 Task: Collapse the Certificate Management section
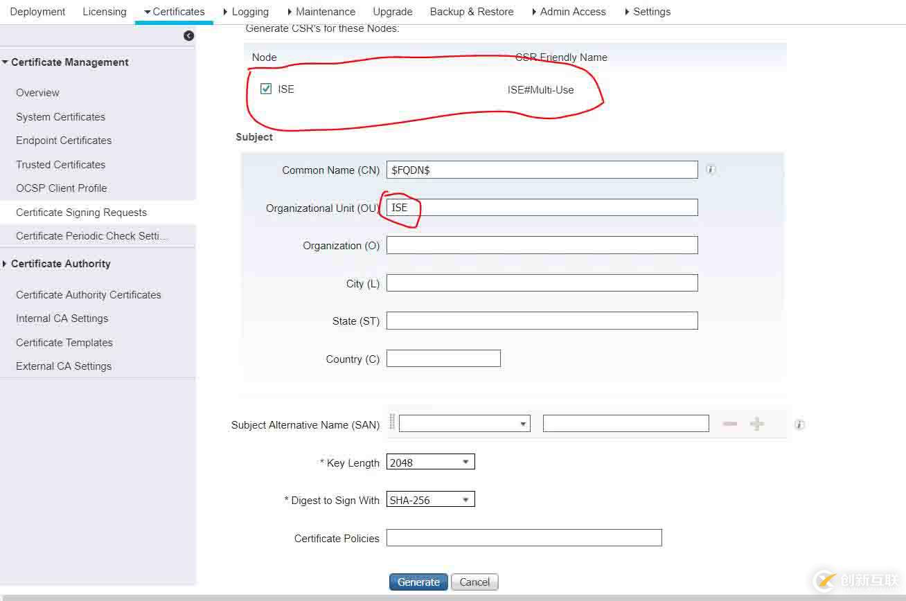click(66, 62)
